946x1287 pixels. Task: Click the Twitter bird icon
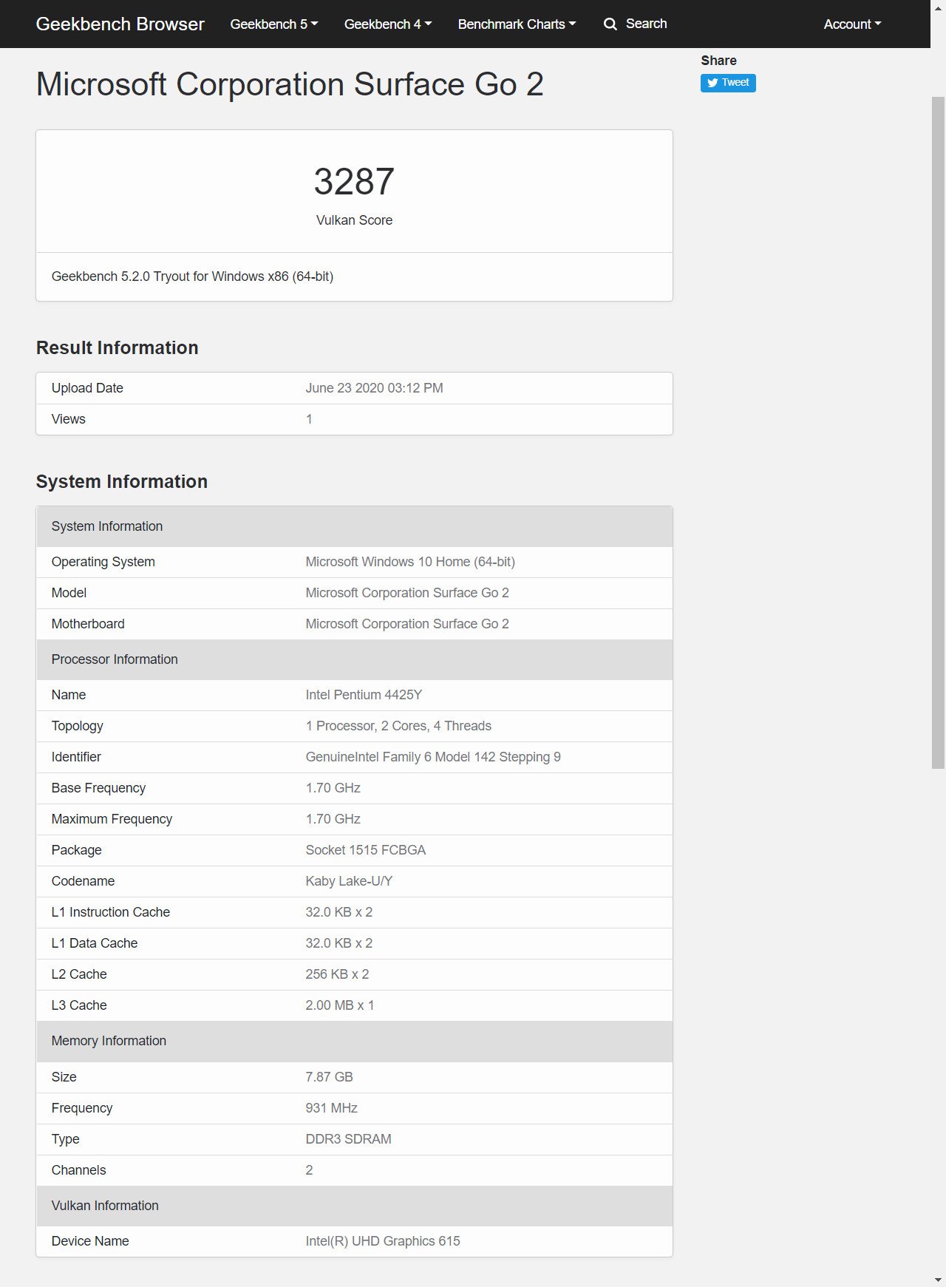pyautogui.click(x=712, y=83)
